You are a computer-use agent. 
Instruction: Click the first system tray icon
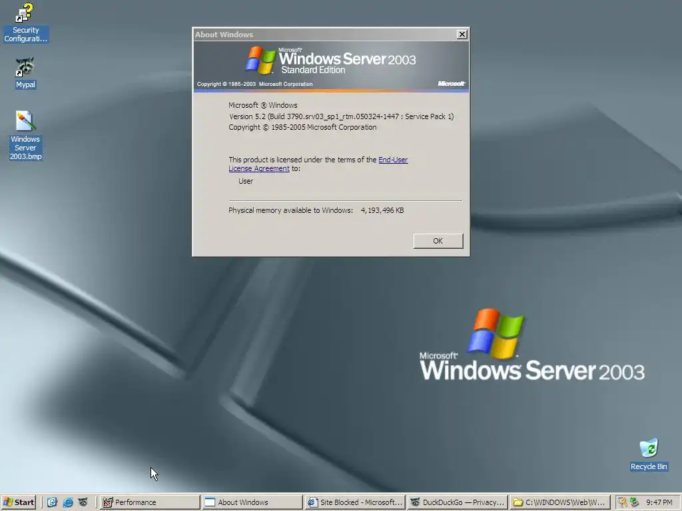pos(623,502)
